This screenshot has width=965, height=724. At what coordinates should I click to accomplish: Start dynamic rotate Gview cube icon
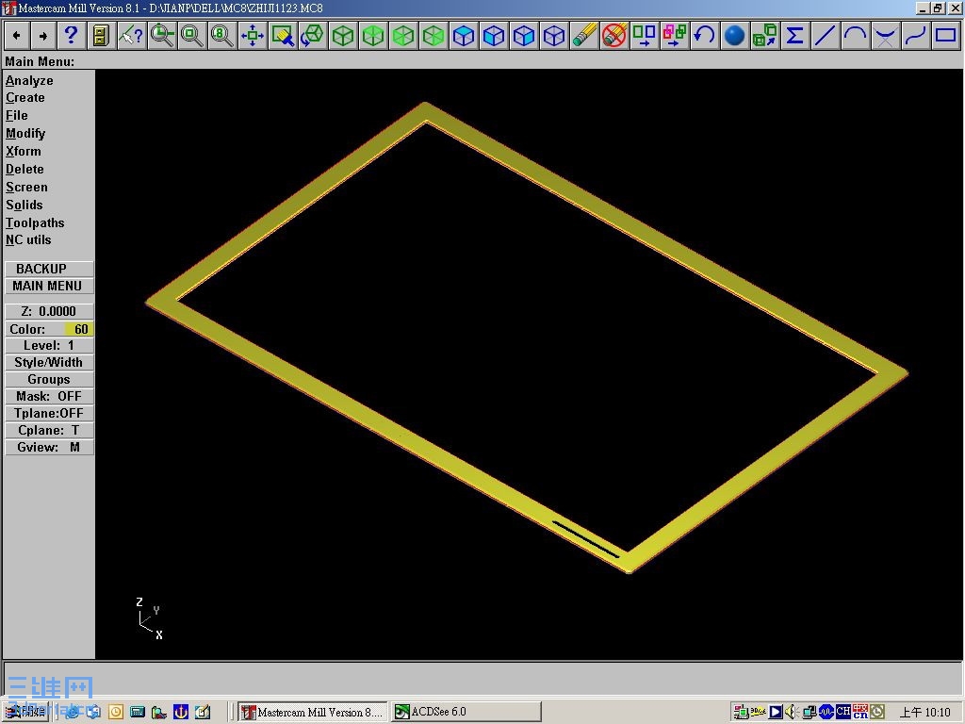(313, 36)
